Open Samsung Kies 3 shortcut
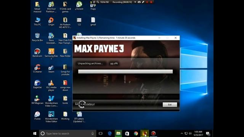 pos(51,54)
